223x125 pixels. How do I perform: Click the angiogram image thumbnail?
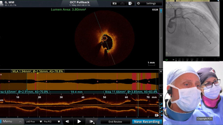[192, 29]
